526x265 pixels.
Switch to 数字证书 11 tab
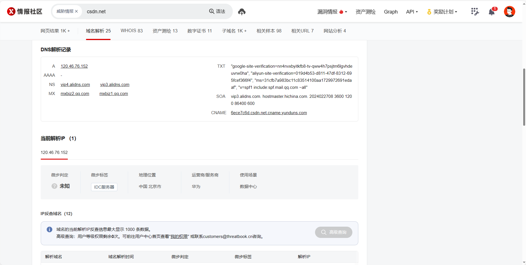click(200, 31)
